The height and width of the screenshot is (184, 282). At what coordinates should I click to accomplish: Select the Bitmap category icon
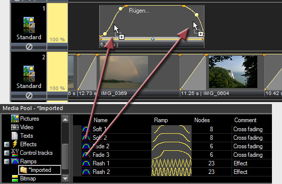coord(15,178)
